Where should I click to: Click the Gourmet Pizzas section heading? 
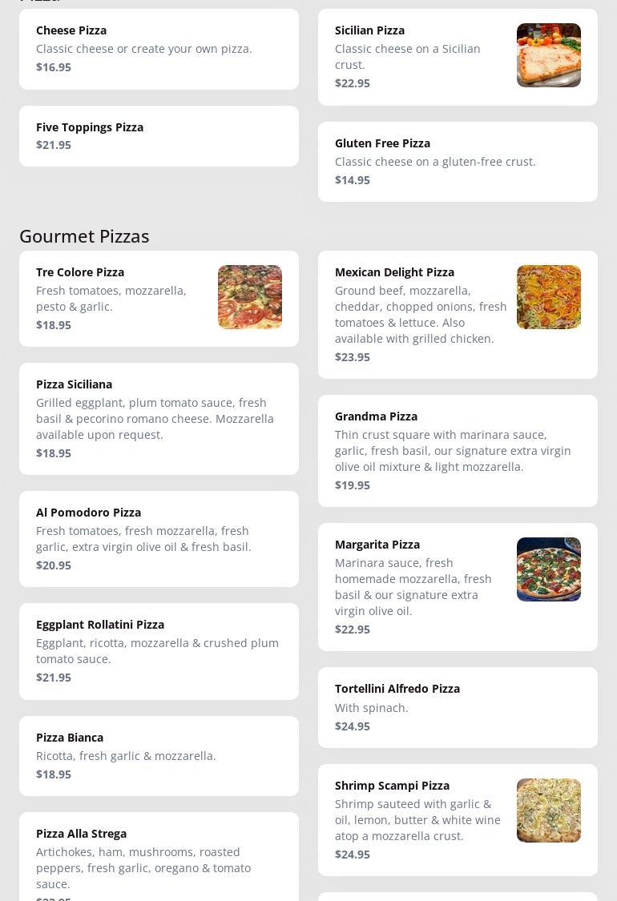pos(84,236)
